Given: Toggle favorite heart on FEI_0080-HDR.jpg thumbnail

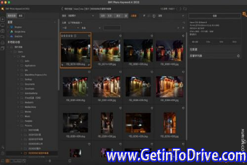Looking at the screenshot, I should tap(183, 36).
